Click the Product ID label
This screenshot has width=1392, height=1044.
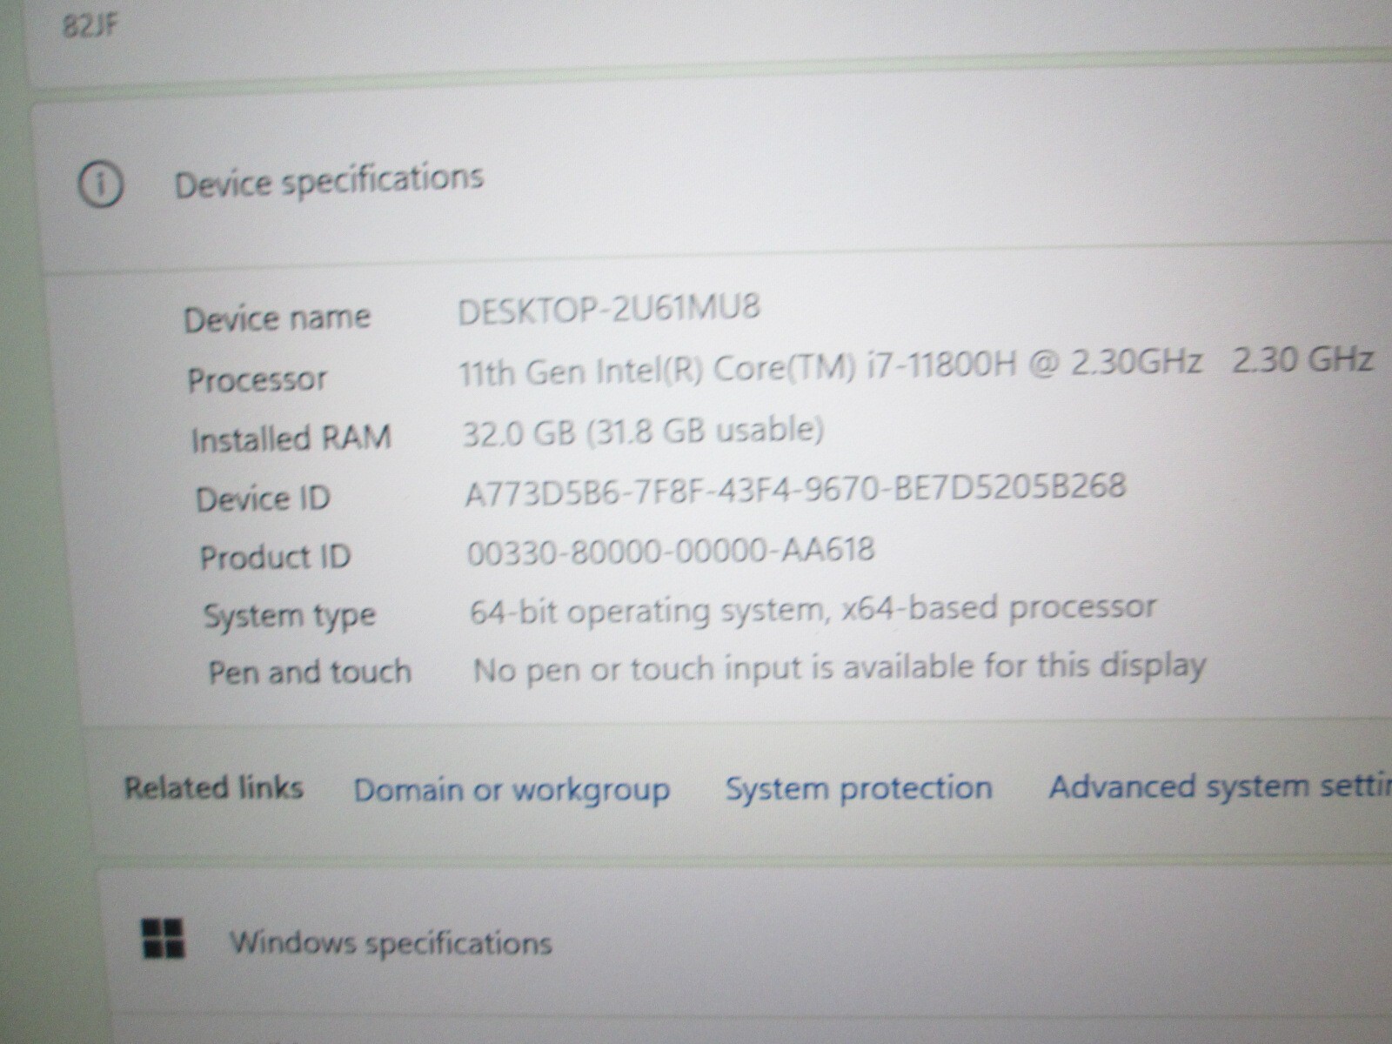point(275,557)
